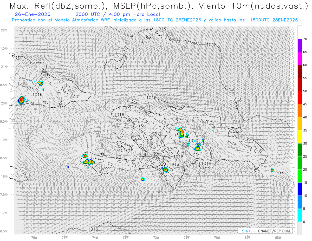Select the '69W' longitude axis label
Image resolution: width=312 pixels, height=241 pixels.
pyautogui.click(x=248, y=237)
